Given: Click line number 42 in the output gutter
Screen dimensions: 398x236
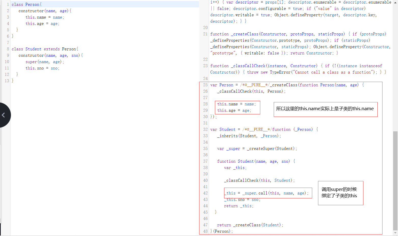Looking at the screenshot, I should tap(205, 193).
